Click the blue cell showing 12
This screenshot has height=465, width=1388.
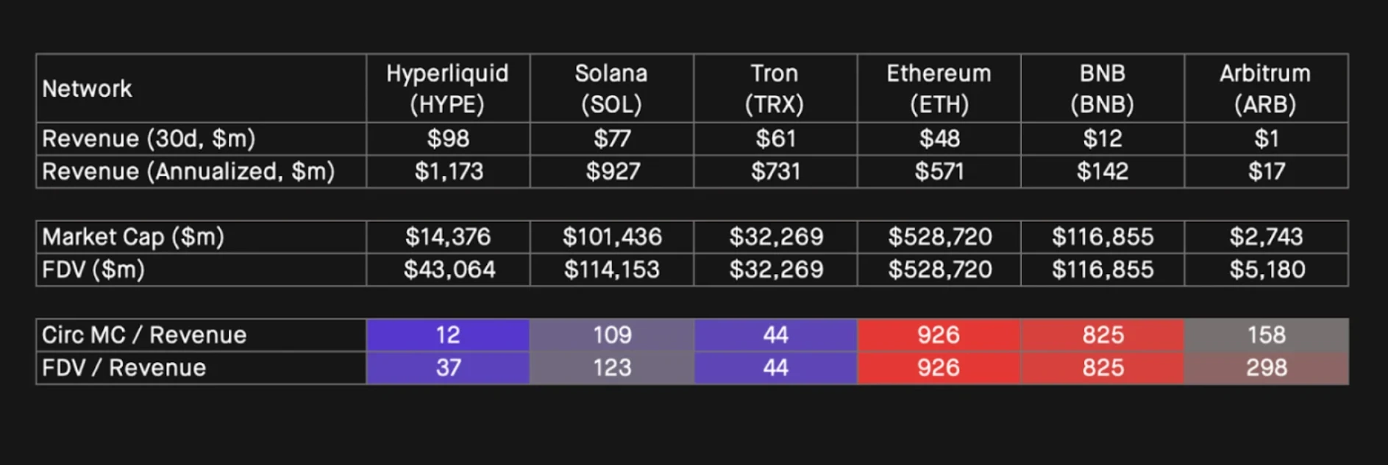(447, 335)
